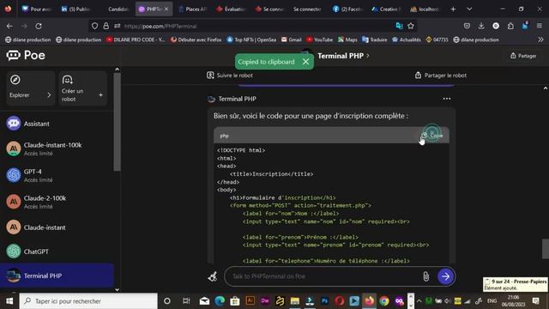Open the Explorer card
This screenshot has width=549, height=309.
click(x=31, y=88)
